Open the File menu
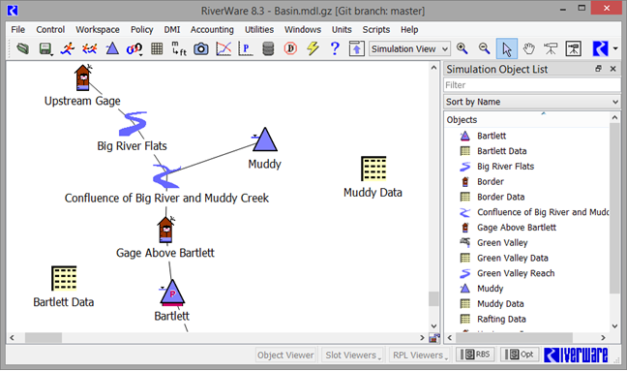Screen dimensions: 627x371 (17, 30)
